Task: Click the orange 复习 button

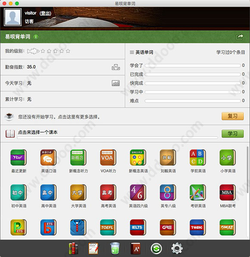Action: point(232,116)
